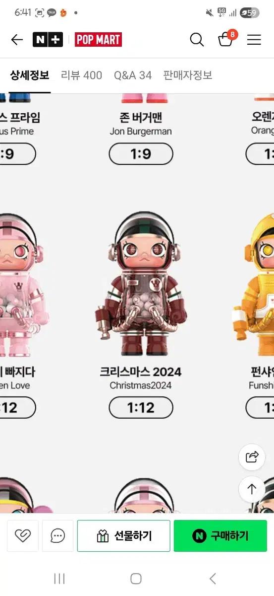The width and height of the screenshot is (274, 596).
Task: Tap the green 구매하기 buy button
Action: pyautogui.click(x=220, y=536)
